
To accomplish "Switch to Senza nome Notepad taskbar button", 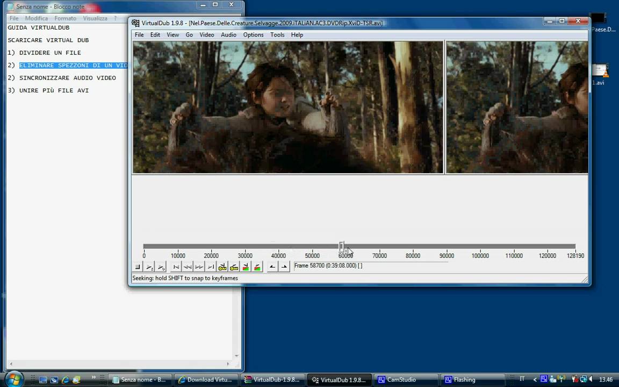I will coord(140,379).
